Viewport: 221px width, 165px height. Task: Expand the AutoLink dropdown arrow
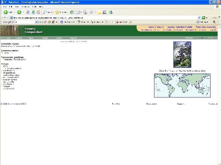click(103, 22)
